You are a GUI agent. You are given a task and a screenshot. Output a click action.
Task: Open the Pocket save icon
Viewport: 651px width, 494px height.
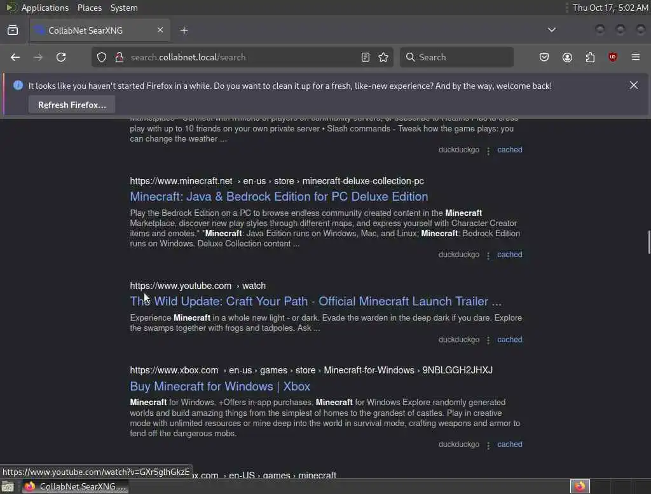click(x=544, y=57)
